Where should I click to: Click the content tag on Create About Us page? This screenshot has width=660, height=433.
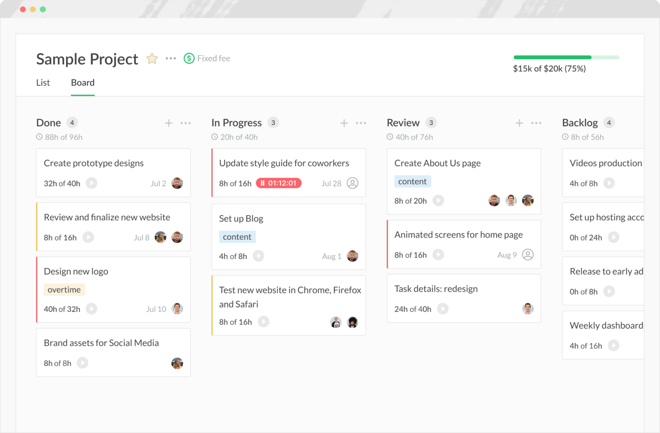(x=412, y=181)
